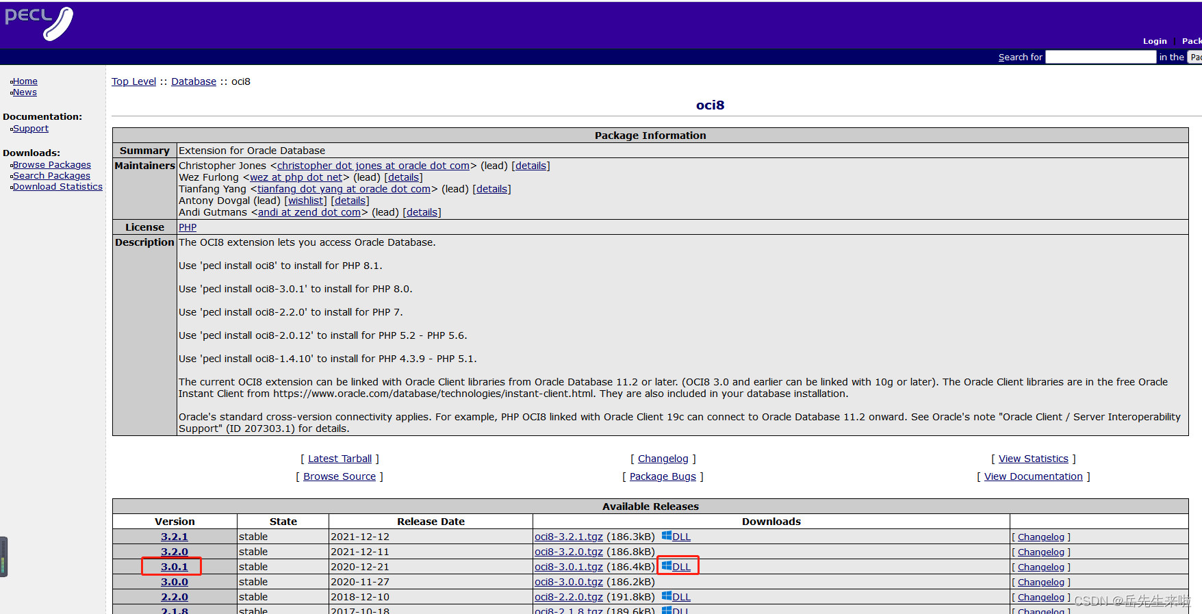
Task: Click the PECL logo
Action: coord(39,24)
